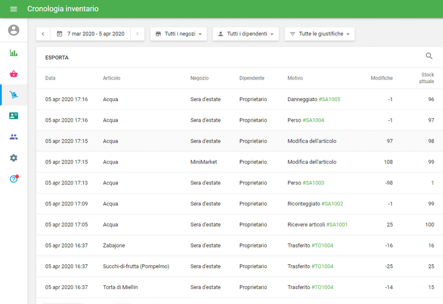Screen dimensions: 443x304
Task: Open the help question mark icon
Action: (13, 179)
